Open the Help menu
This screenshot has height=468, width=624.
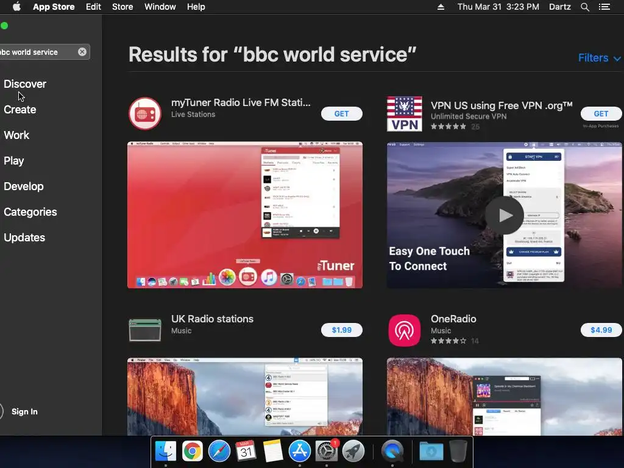(x=196, y=7)
